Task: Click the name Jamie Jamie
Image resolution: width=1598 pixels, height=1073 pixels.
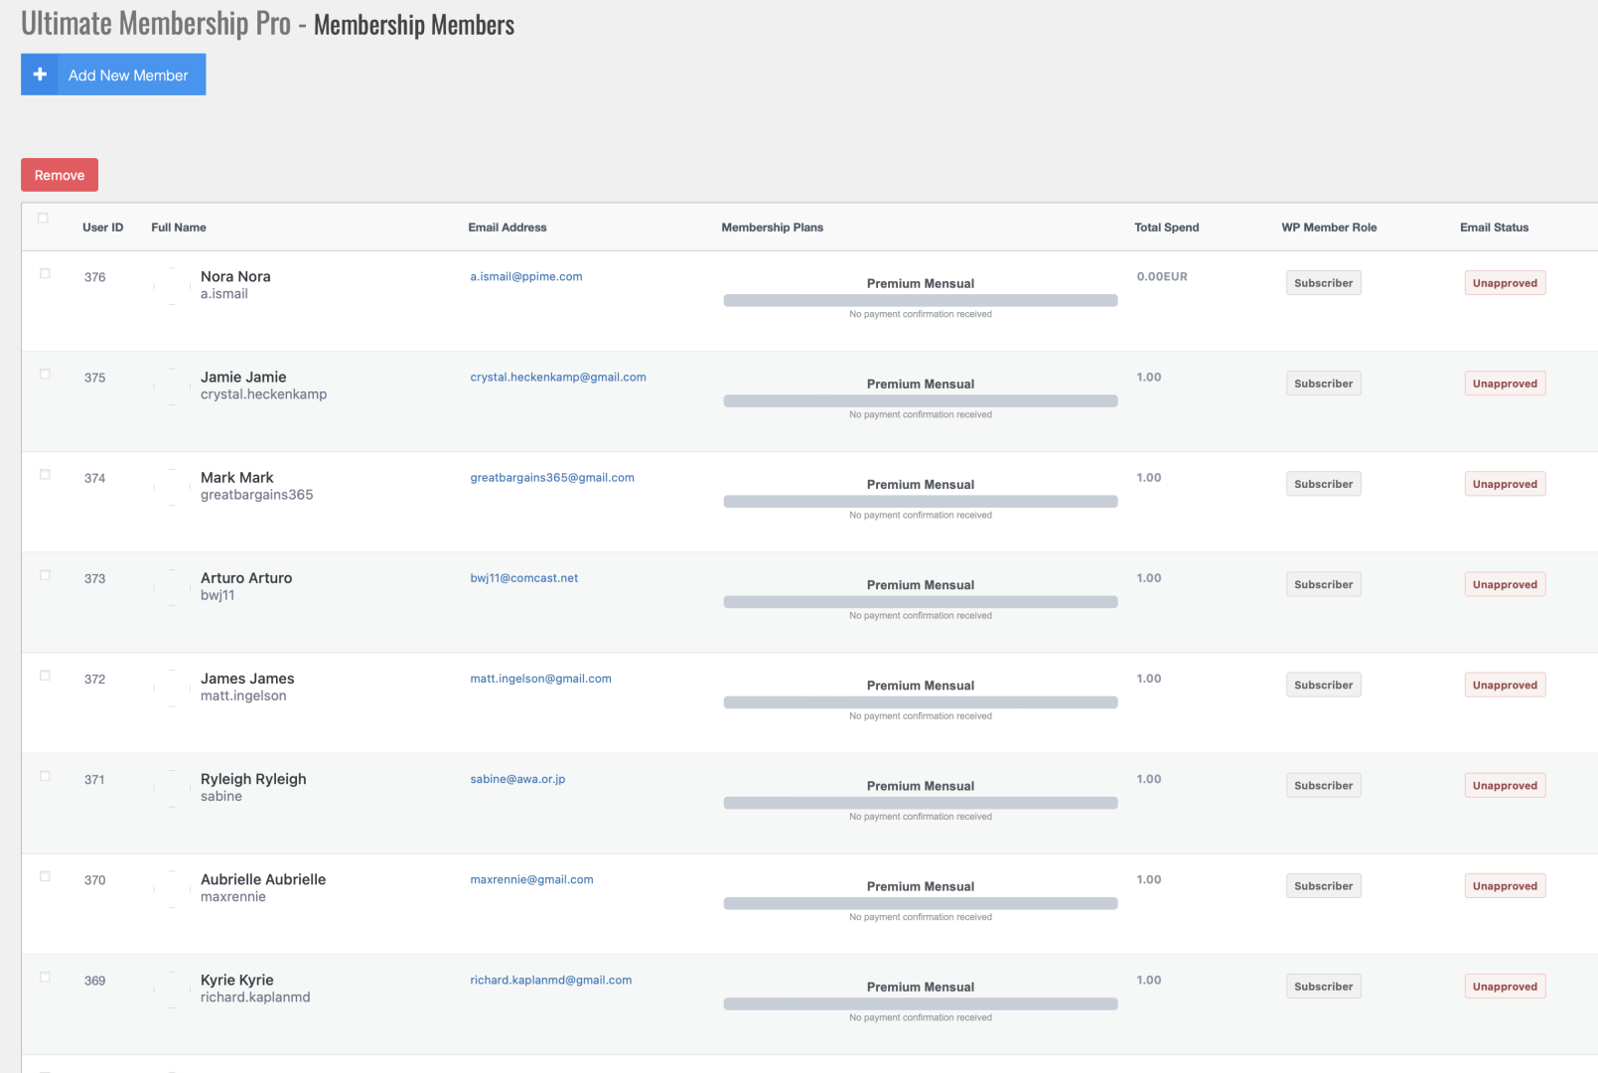Action: click(x=243, y=377)
